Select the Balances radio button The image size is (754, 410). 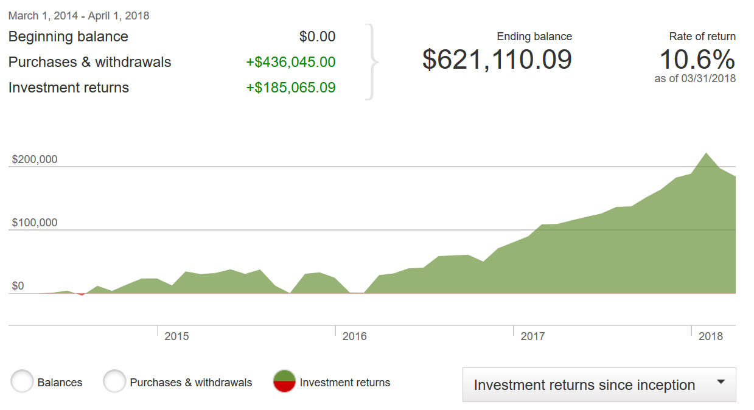point(22,382)
